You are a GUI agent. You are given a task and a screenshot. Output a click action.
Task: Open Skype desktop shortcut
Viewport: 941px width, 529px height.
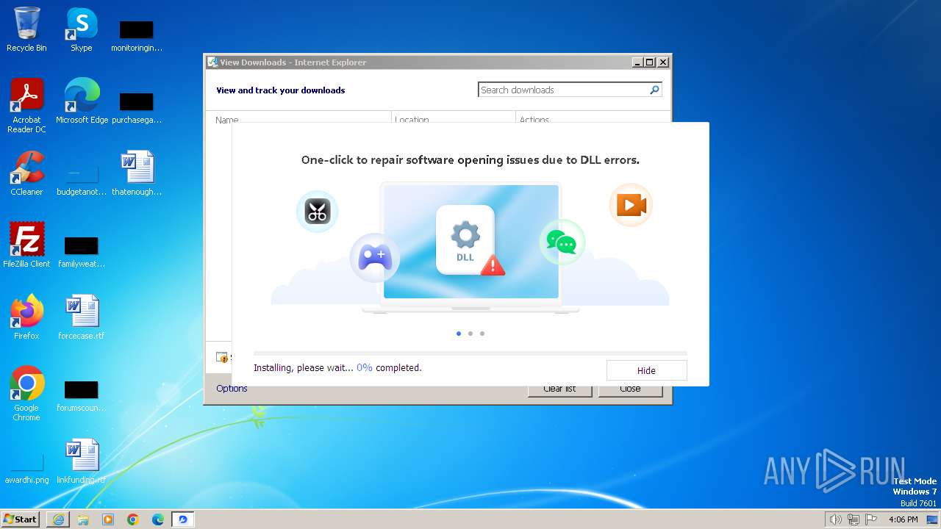coord(81,29)
